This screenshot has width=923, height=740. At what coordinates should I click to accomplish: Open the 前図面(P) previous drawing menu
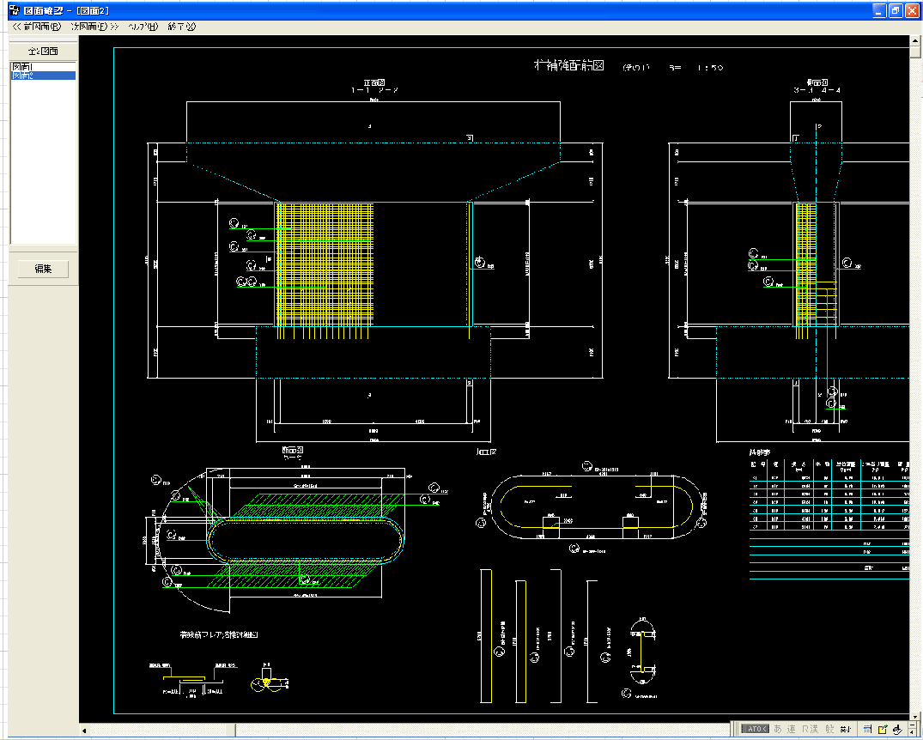tap(36, 27)
